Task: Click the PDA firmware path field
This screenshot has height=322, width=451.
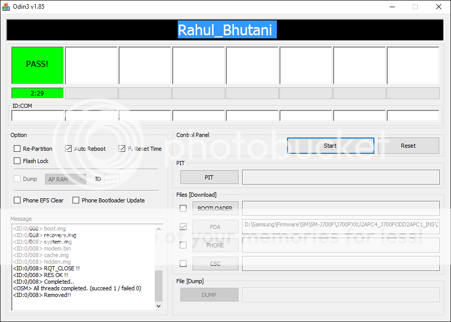Action: (x=341, y=226)
